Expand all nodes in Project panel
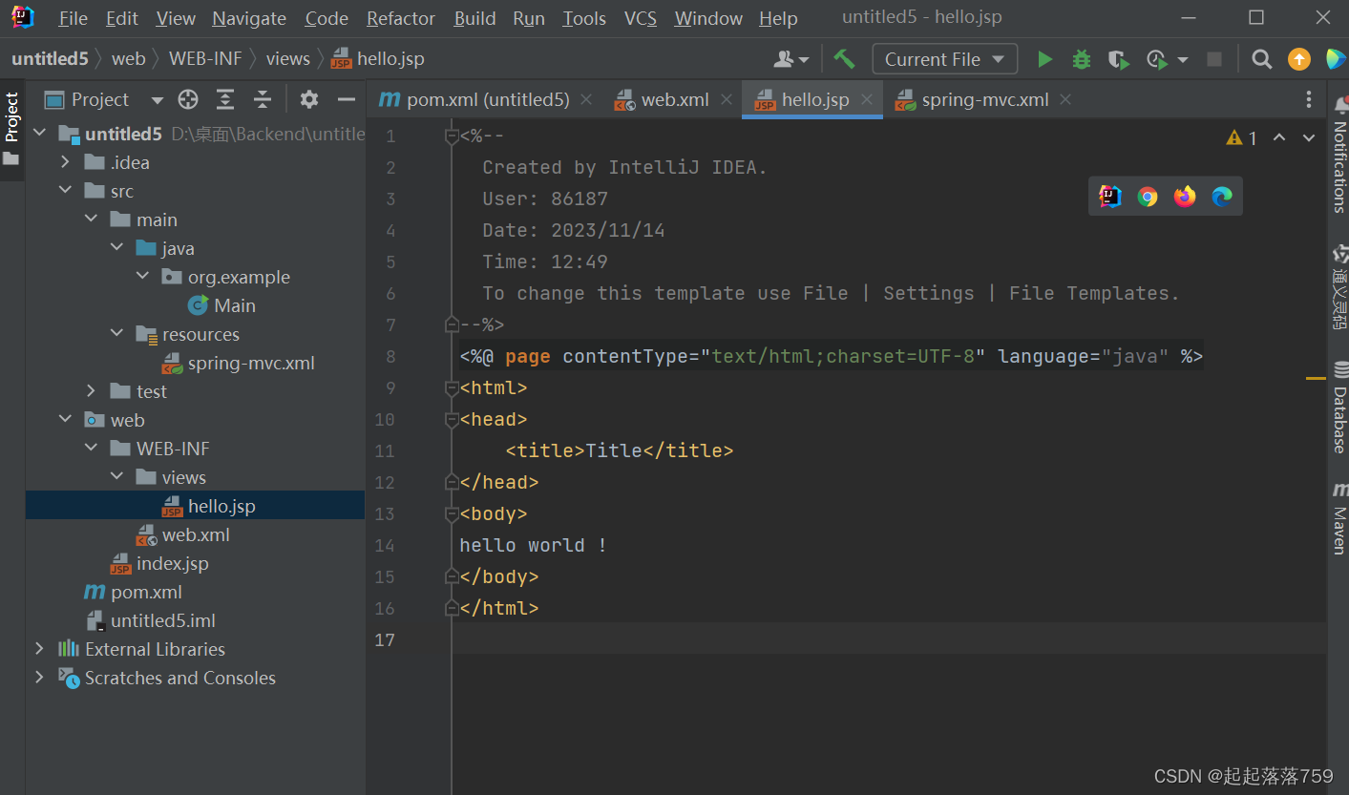The image size is (1349, 795). pos(225,99)
